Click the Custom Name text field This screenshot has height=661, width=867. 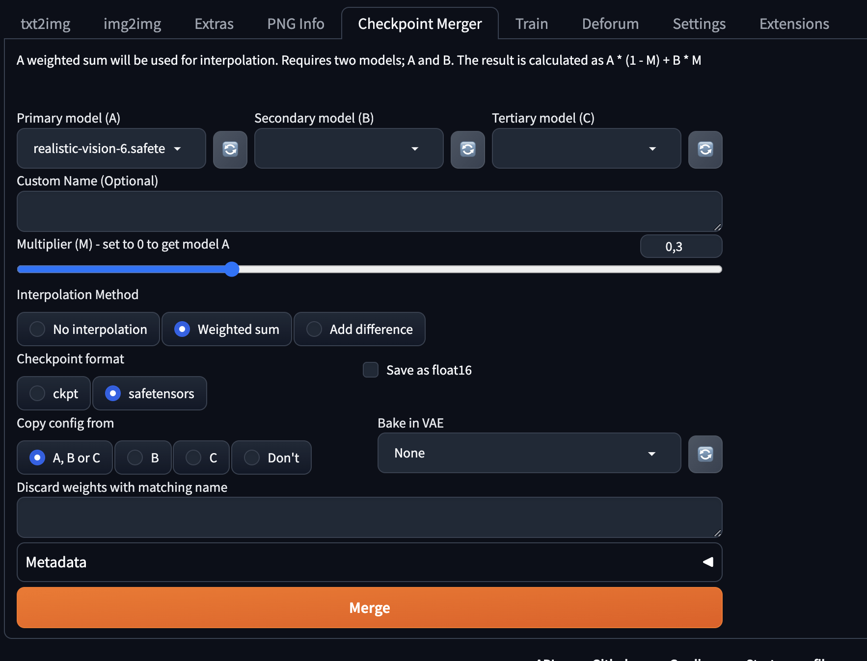coord(369,211)
